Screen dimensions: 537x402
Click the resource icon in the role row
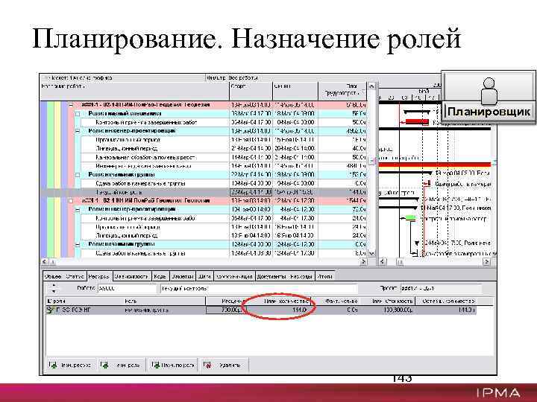coord(51,310)
